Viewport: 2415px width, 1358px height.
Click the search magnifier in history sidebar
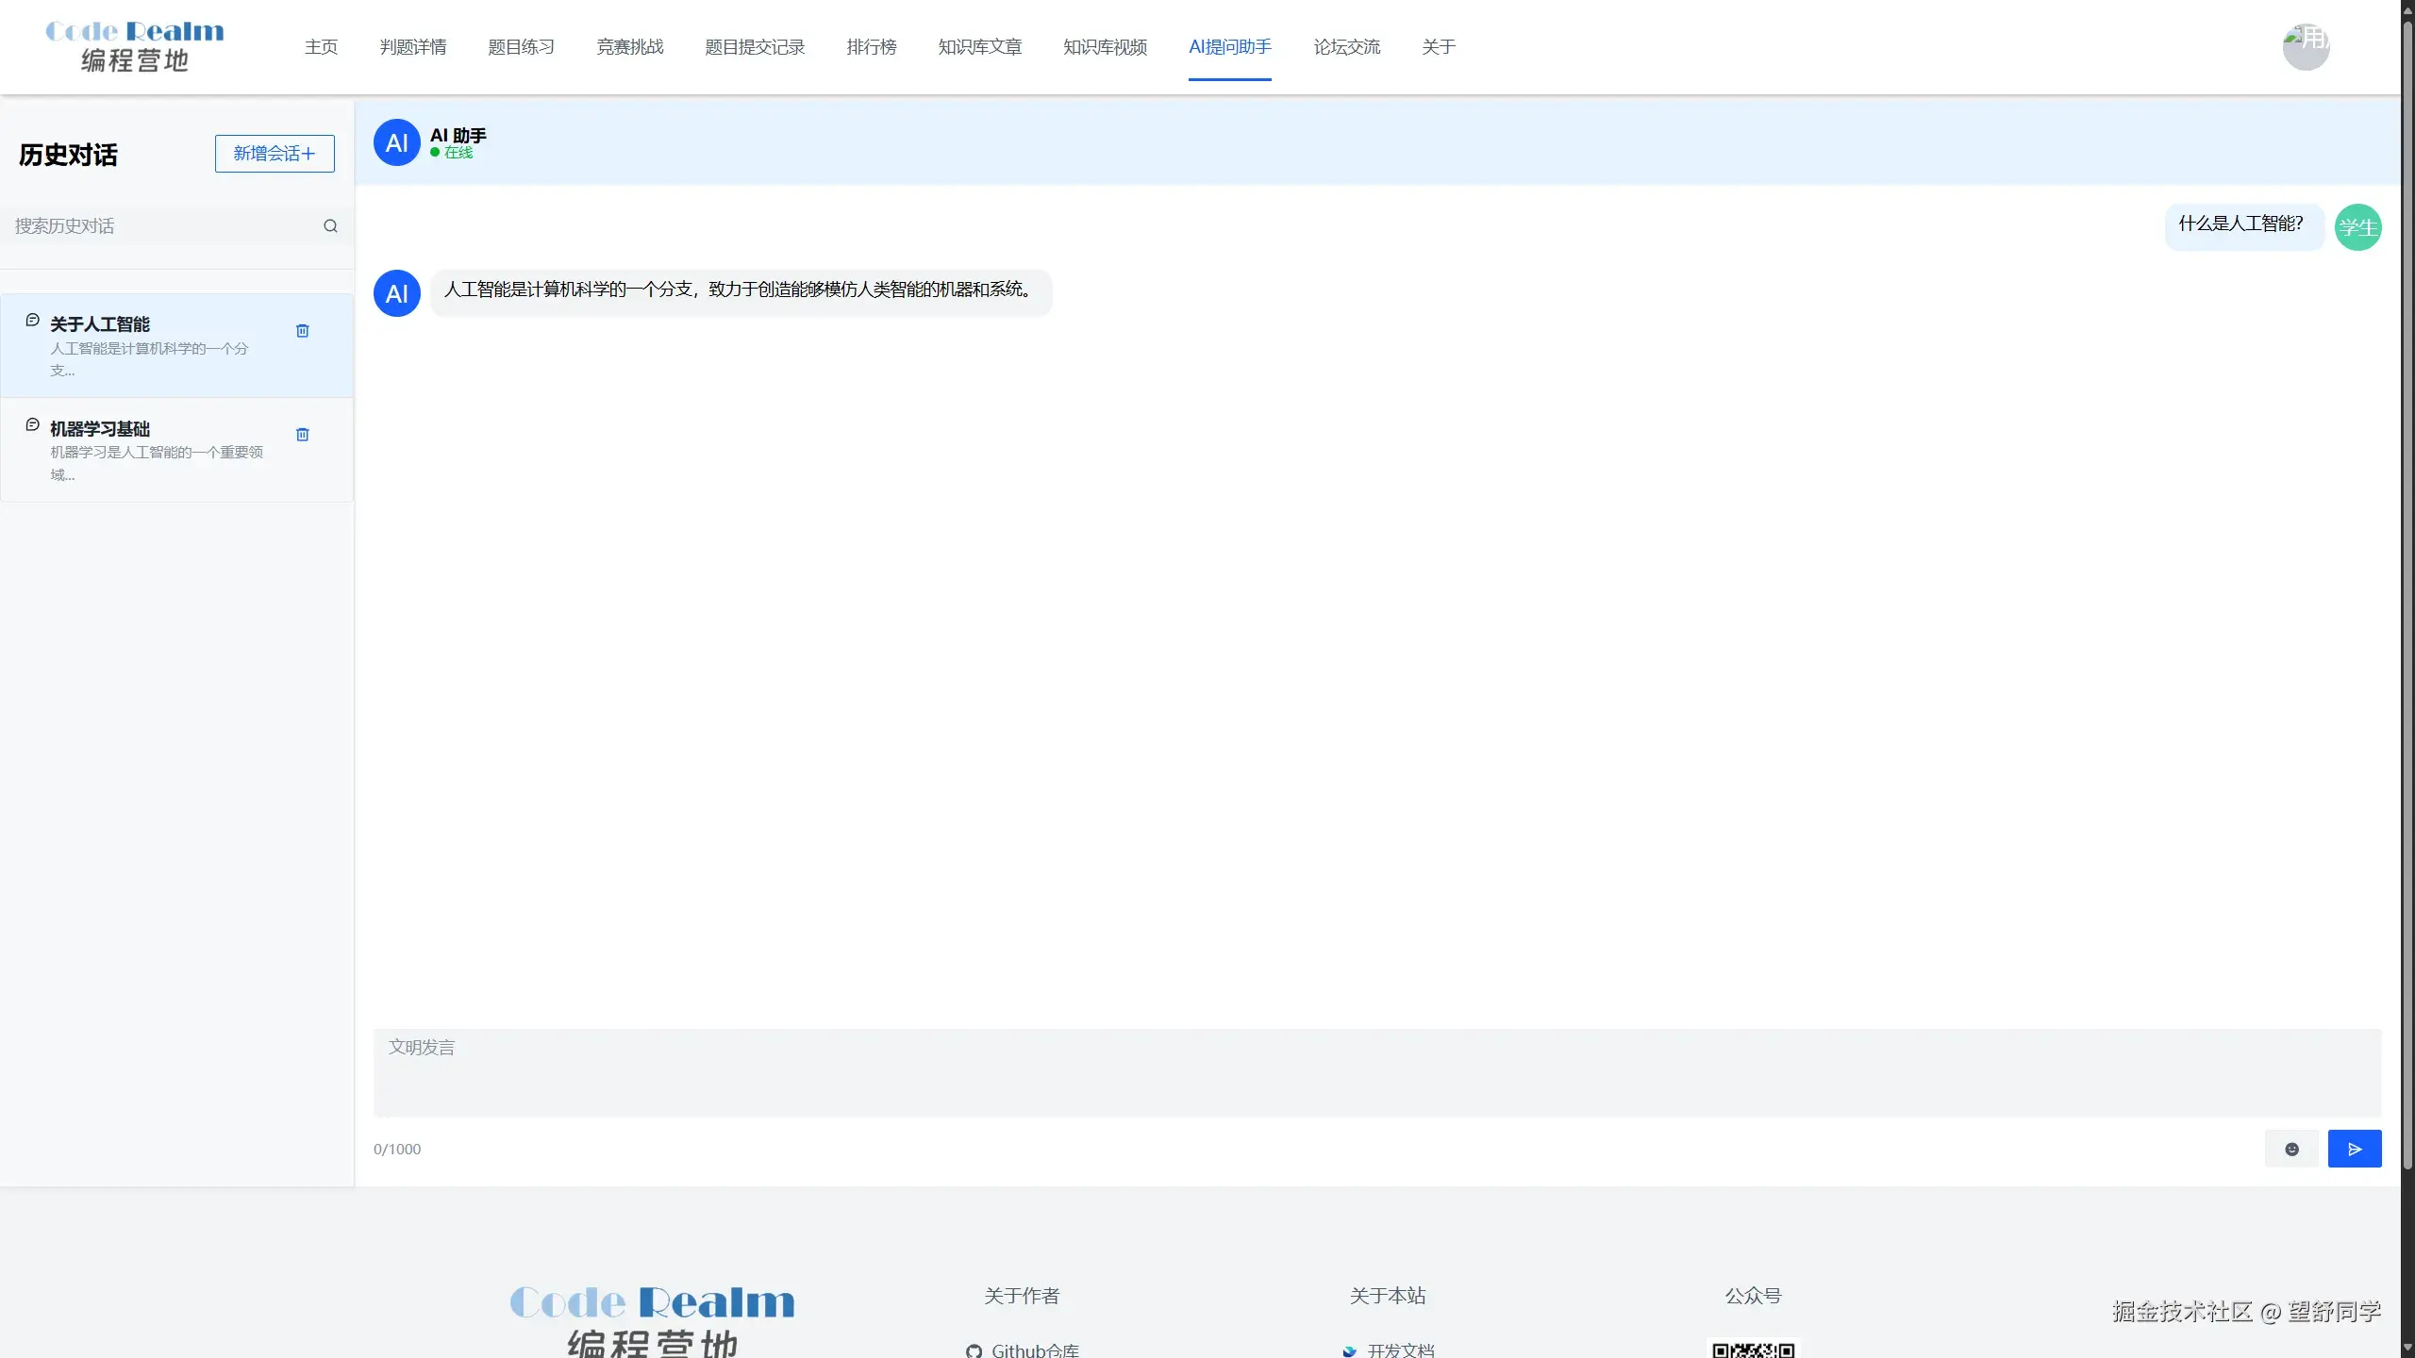click(330, 225)
